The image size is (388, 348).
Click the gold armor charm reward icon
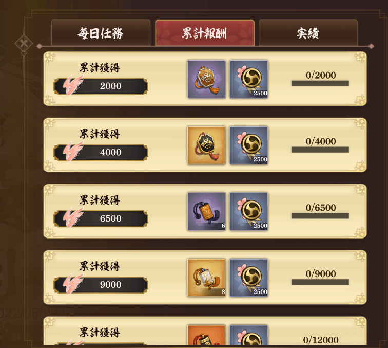coord(206,145)
